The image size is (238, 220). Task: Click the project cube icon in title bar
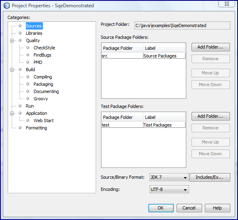[x=7, y=6]
